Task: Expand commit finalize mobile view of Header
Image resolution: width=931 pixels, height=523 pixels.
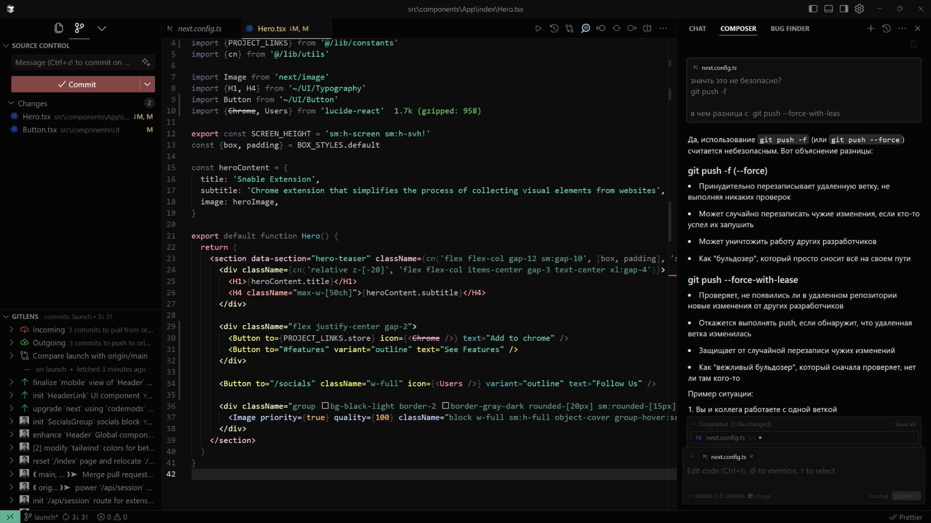Action: (11, 382)
